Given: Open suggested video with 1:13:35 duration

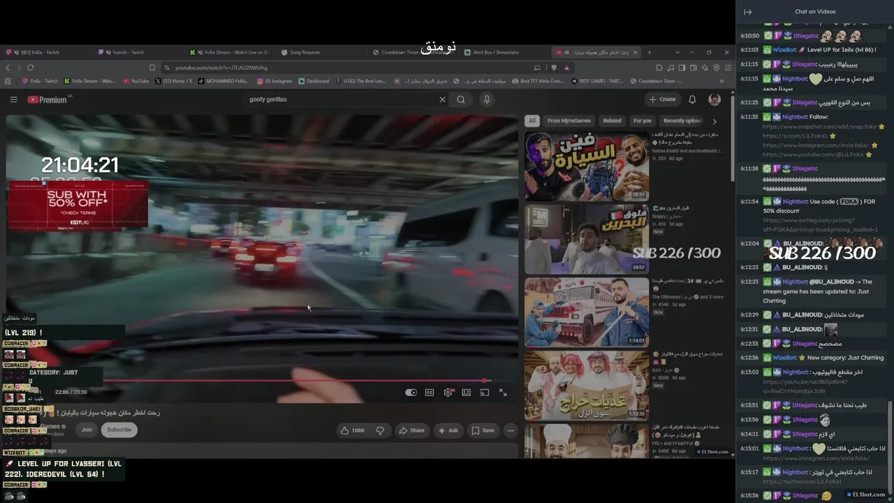Looking at the screenshot, I should (x=587, y=386).
